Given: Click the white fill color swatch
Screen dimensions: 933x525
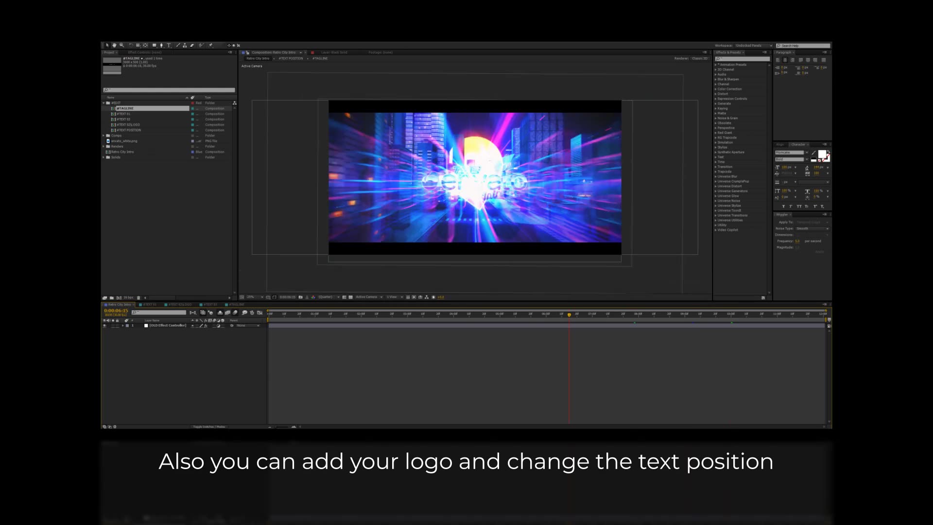Looking at the screenshot, I should pos(822,154).
